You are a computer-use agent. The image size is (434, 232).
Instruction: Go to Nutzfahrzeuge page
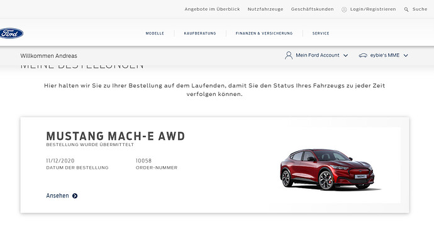coord(265,9)
